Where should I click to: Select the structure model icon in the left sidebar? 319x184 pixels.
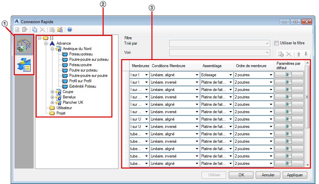[x=24, y=45]
